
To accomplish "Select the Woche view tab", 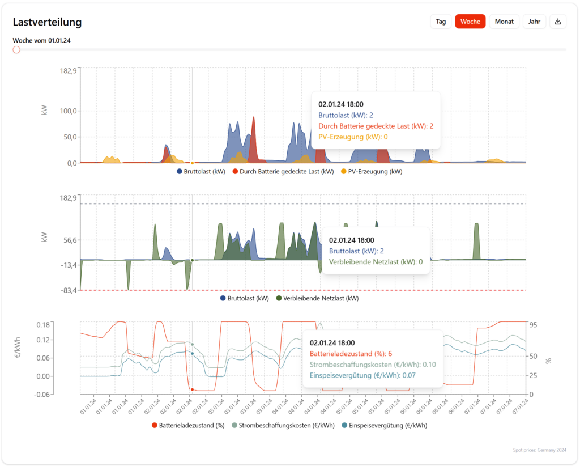I will coord(470,22).
